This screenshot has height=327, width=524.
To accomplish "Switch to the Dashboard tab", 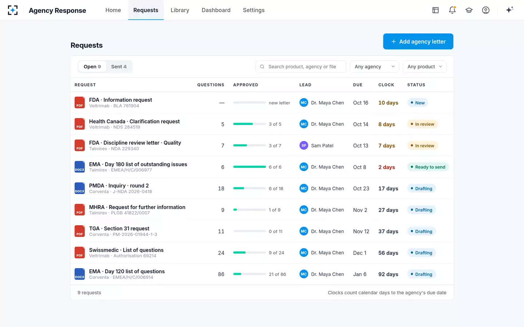I will [216, 10].
